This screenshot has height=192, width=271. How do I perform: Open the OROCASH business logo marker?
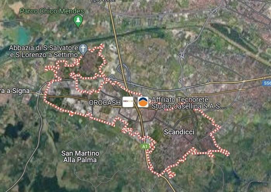pyautogui.click(x=128, y=102)
